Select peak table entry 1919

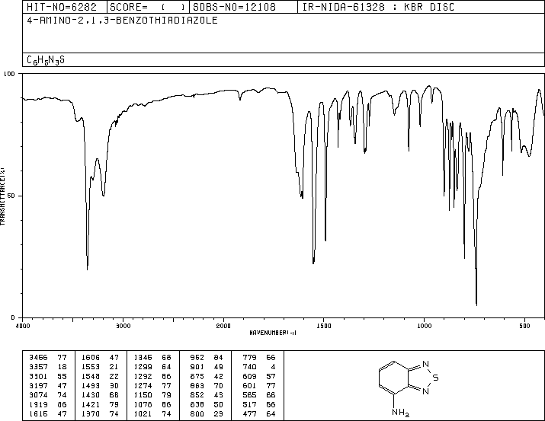coord(48,404)
